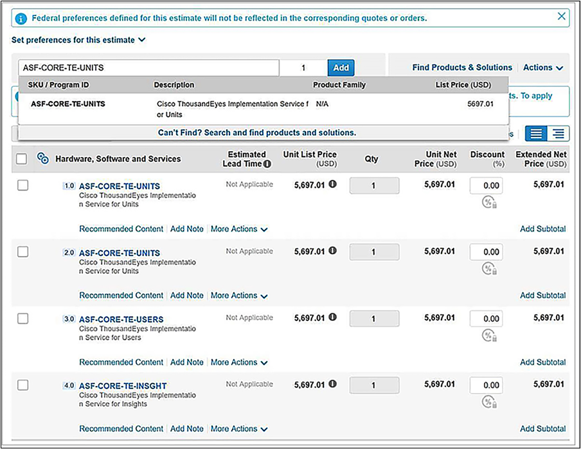
Task: Expand More Actions on line 1.0
Action: 239,229
